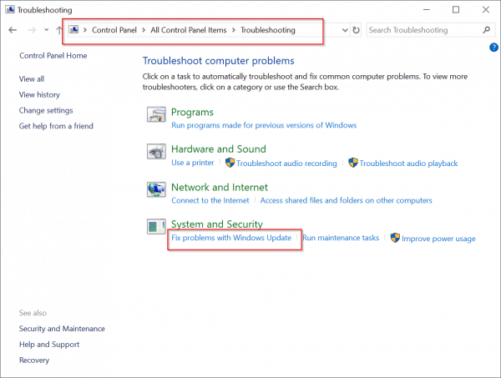Click the Programs category icon
501x378 pixels.
pyautogui.click(x=156, y=117)
